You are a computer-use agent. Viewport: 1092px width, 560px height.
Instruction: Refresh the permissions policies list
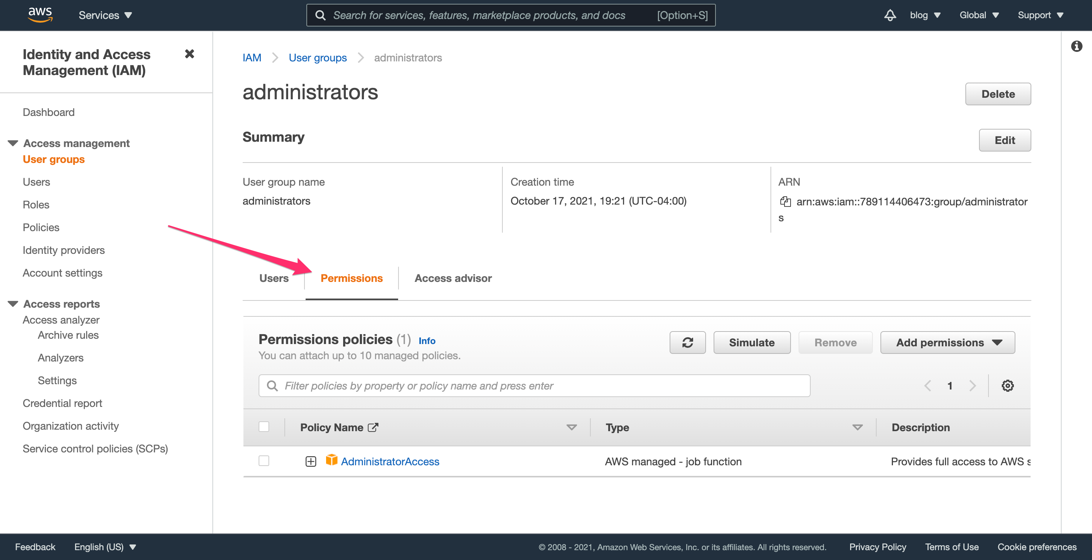(687, 342)
